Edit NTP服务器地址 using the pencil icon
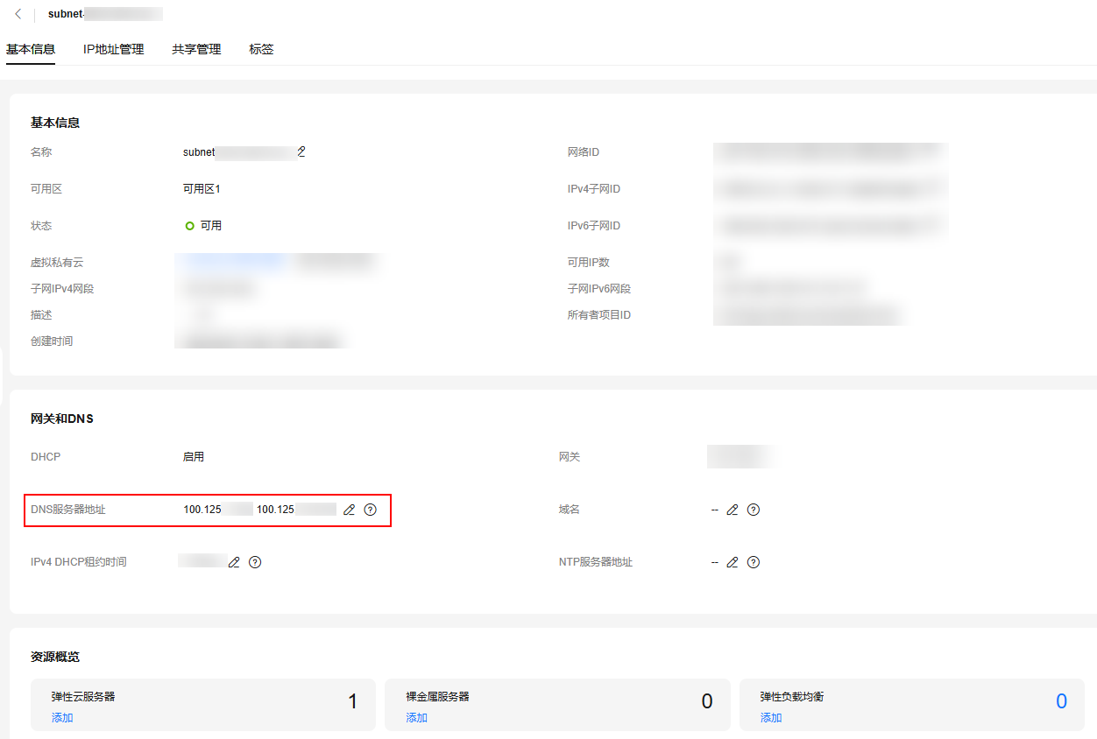Viewport: 1097px width, 739px height. 733,561
